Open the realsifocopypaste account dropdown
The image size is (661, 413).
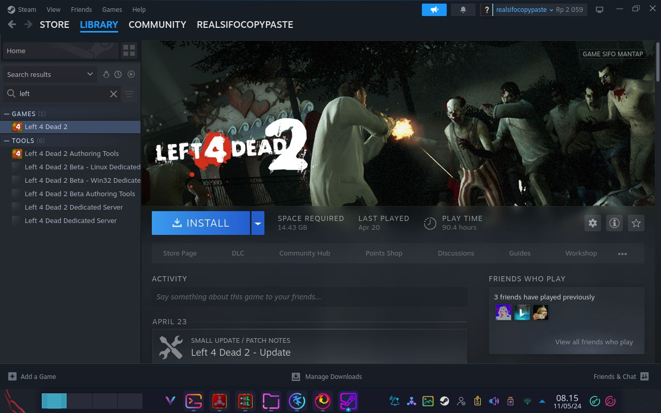coord(525,10)
